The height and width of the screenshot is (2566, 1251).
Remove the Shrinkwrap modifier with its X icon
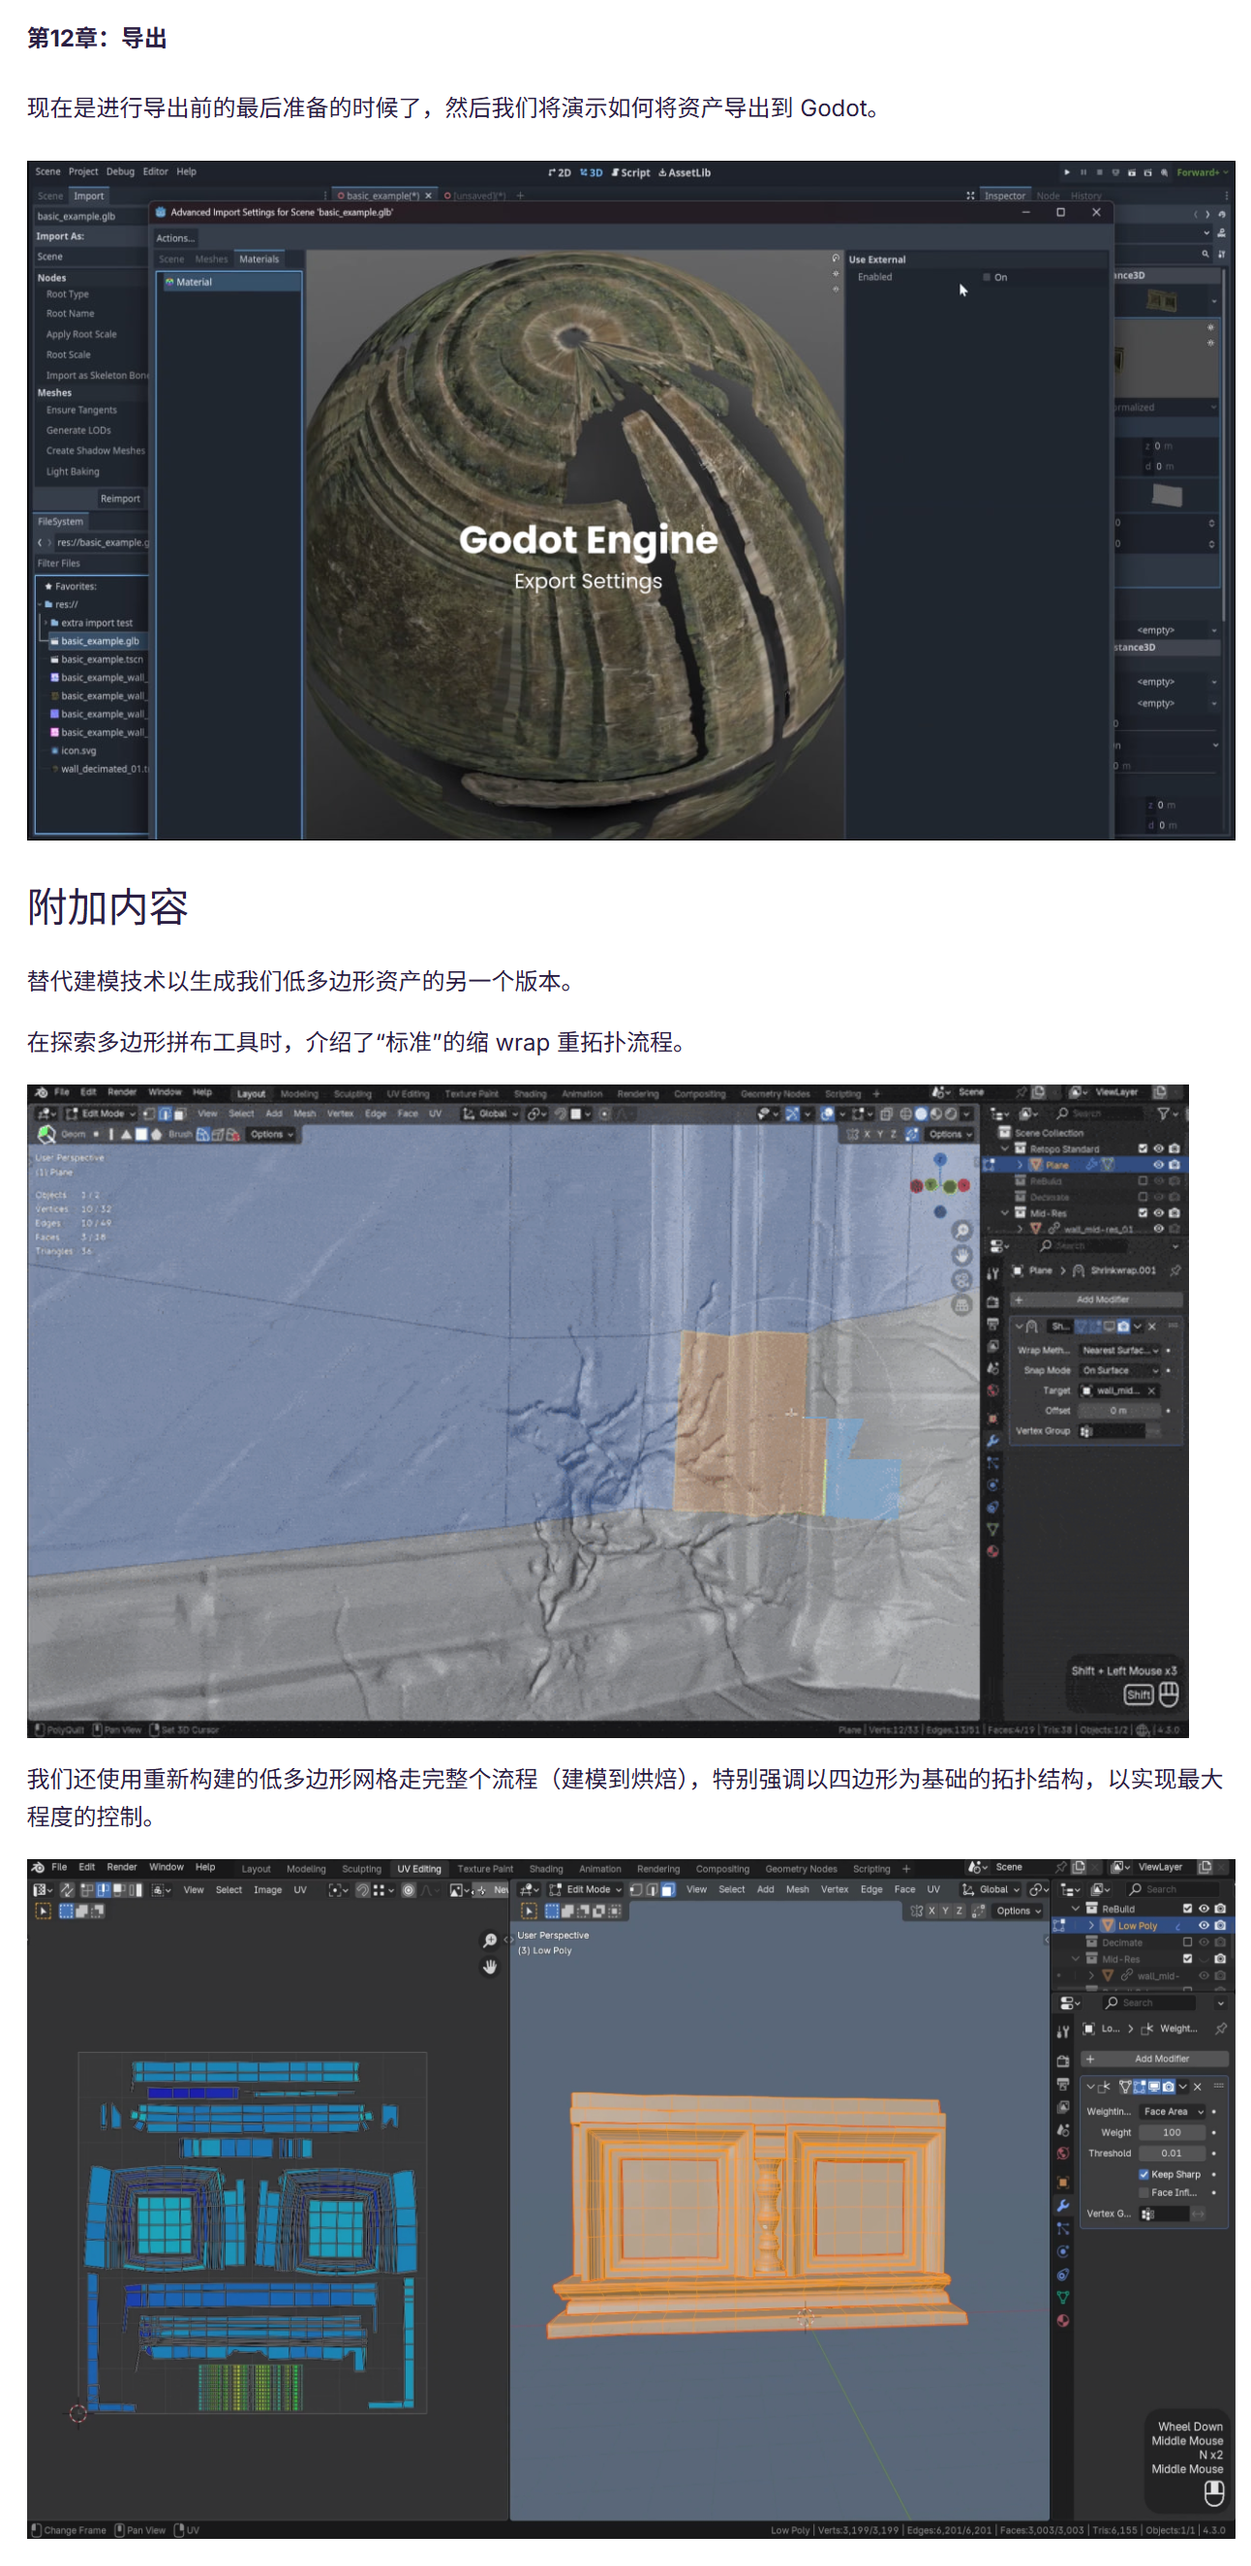pos(1151,1327)
